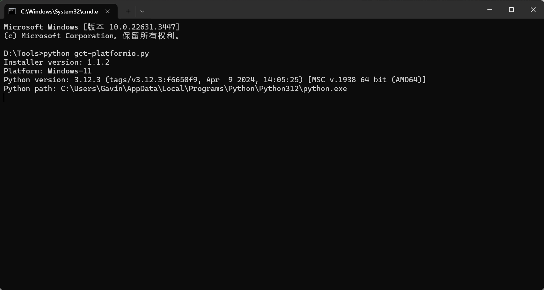Close the cmd.exe tab

[x=108, y=11]
